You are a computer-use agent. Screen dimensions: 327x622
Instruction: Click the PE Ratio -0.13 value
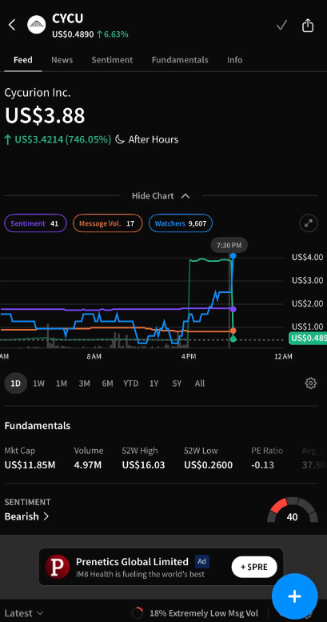pyautogui.click(x=262, y=465)
